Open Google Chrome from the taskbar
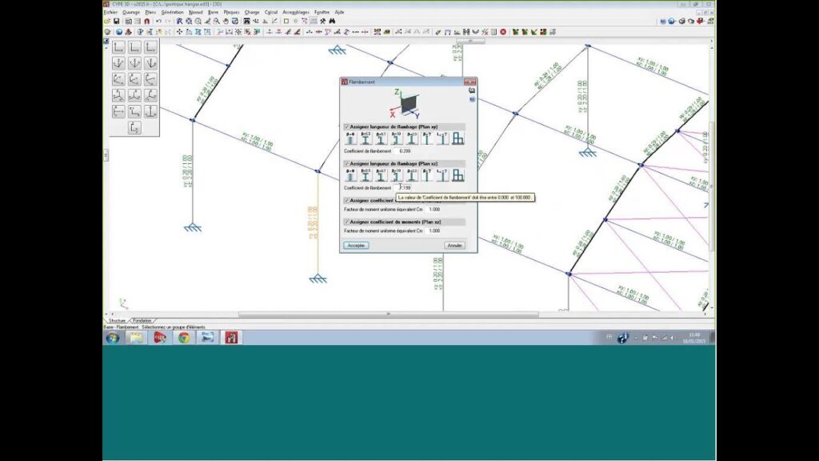The height and width of the screenshot is (461, 819). pyautogui.click(x=183, y=338)
